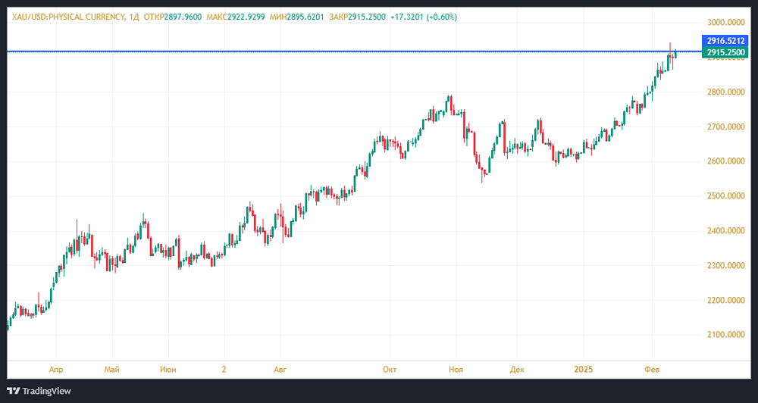Click the Авг label on time axis
Screen dimensions: 758x403
280,369
